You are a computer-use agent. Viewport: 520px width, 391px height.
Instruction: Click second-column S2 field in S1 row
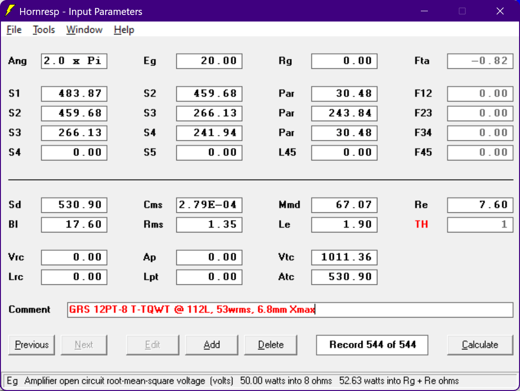[x=209, y=94]
